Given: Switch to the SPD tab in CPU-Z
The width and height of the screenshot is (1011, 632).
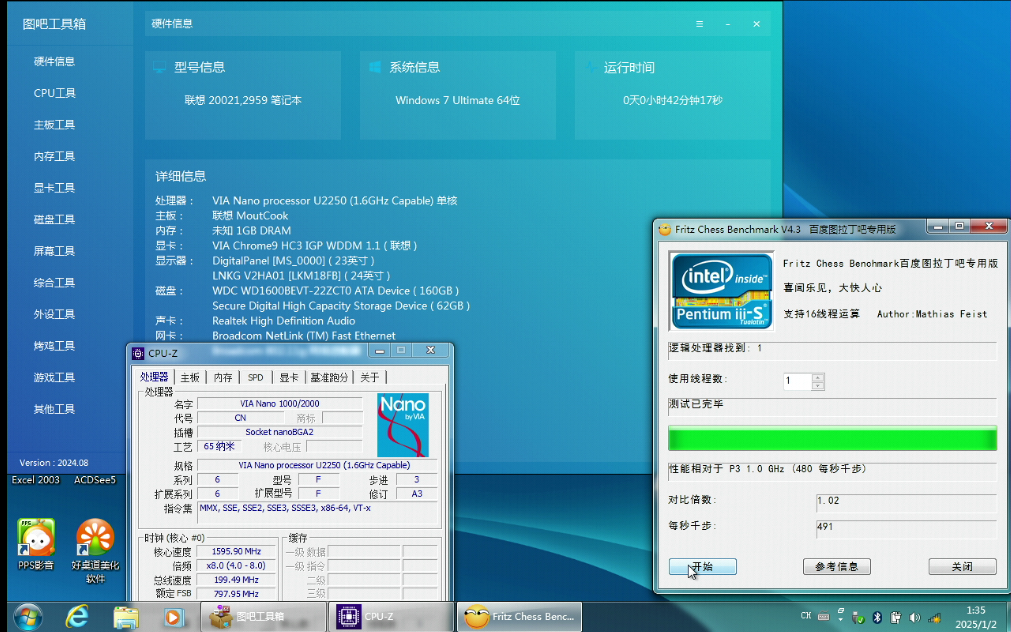Looking at the screenshot, I should tap(256, 378).
